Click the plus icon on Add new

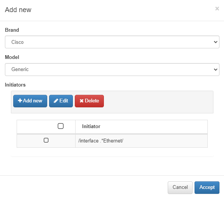(x=20, y=101)
